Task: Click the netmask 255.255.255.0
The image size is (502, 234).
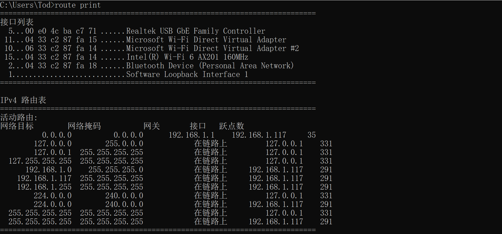Action: pos(116,170)
